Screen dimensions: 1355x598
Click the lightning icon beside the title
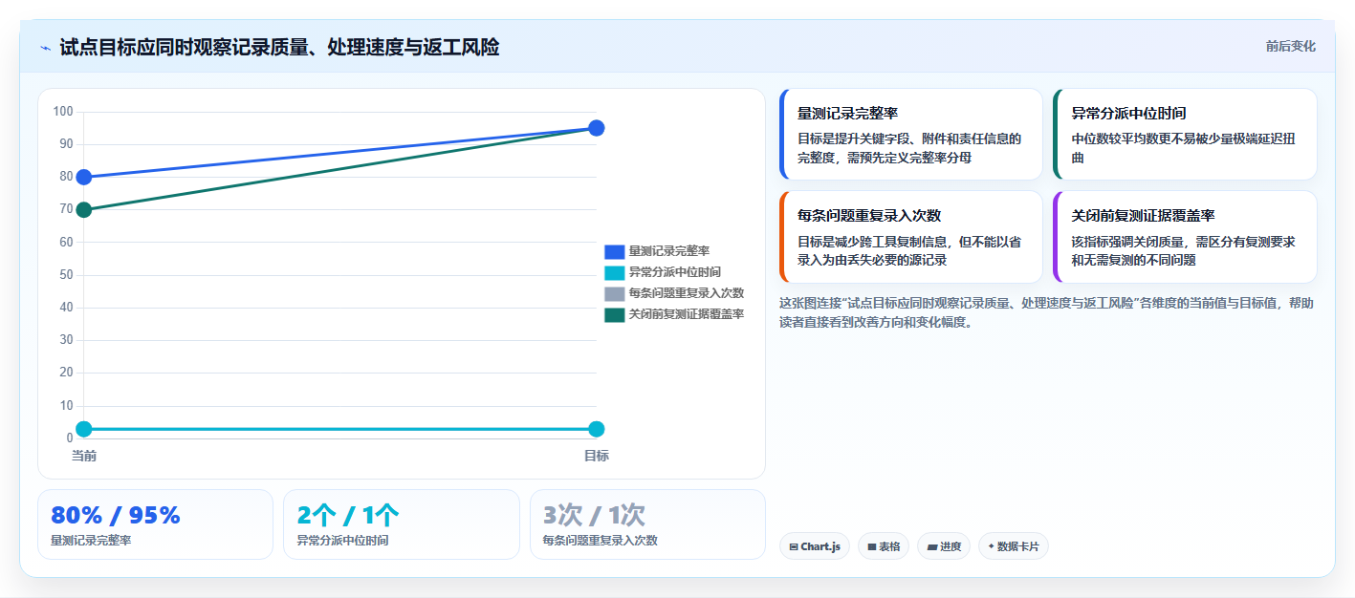click(x=46, y=48)
